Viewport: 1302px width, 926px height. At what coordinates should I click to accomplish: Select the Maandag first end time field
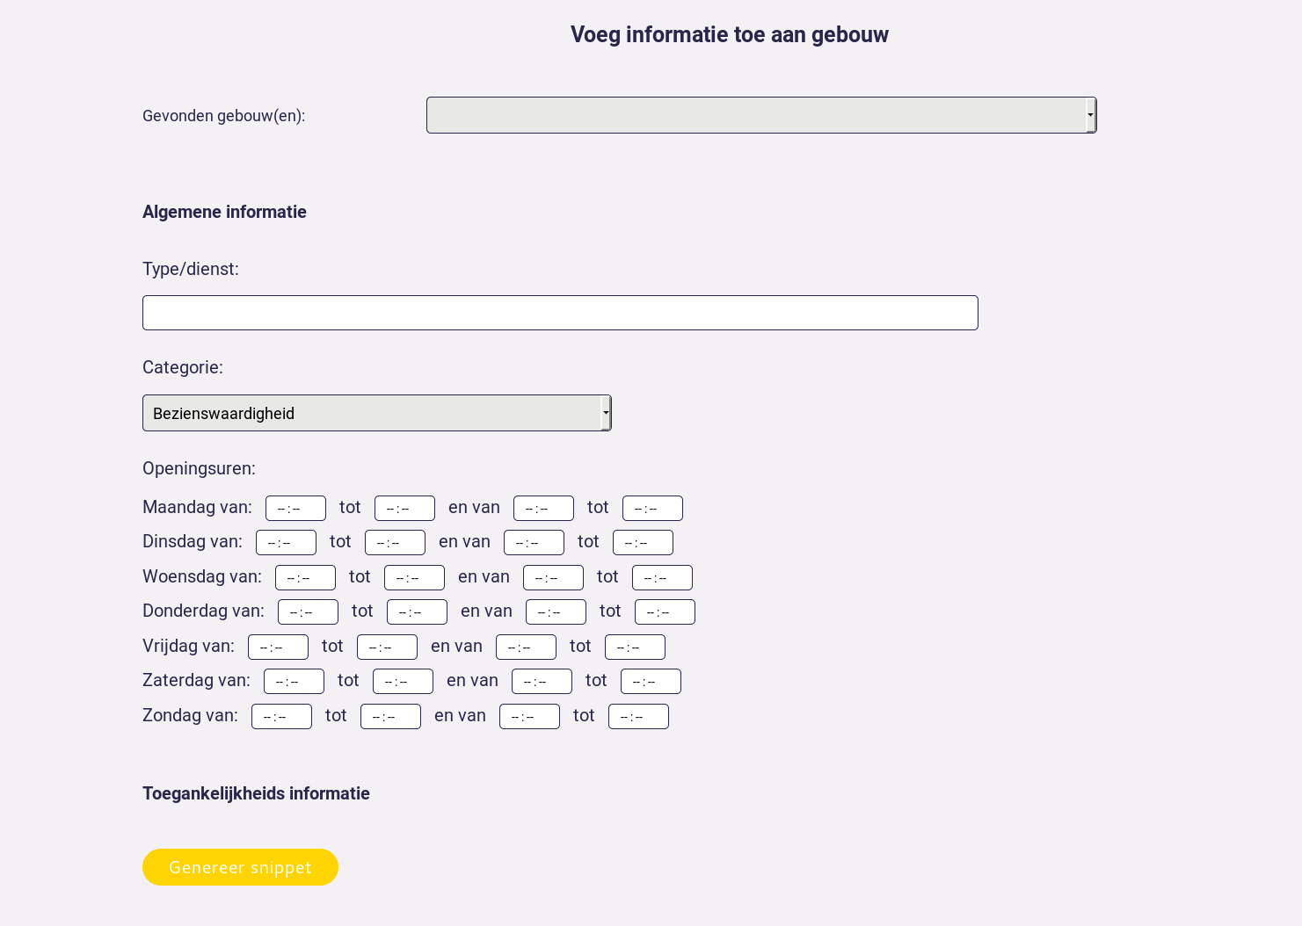(x=404, y=508)
